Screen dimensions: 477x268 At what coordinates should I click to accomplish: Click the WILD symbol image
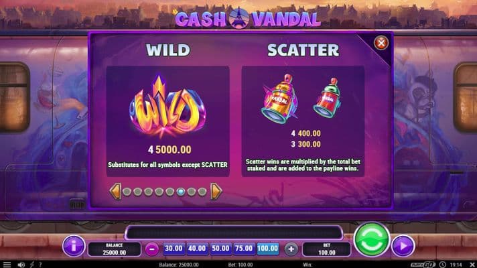167,106
